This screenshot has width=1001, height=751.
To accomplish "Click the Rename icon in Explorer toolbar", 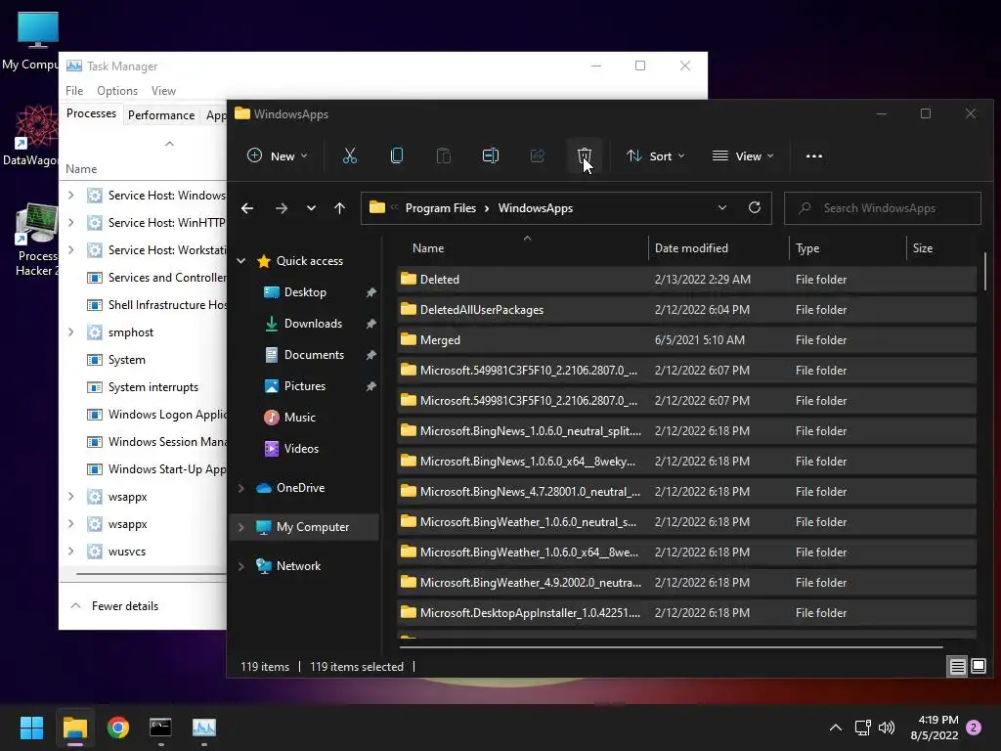I will coord(491,155).
